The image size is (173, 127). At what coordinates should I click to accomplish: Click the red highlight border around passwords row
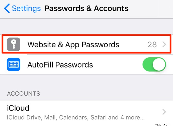tap(86, 35)
